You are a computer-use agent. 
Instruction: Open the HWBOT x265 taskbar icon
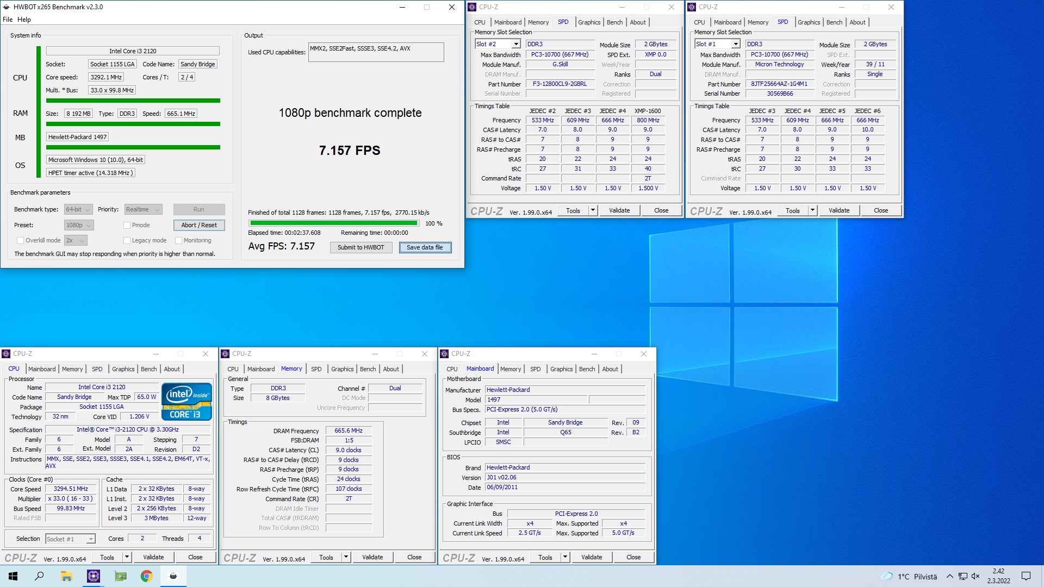(173, 576)
